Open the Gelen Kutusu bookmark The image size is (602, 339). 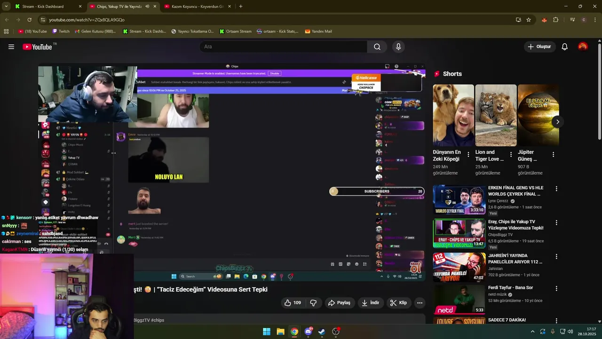(x=95, y=32)
